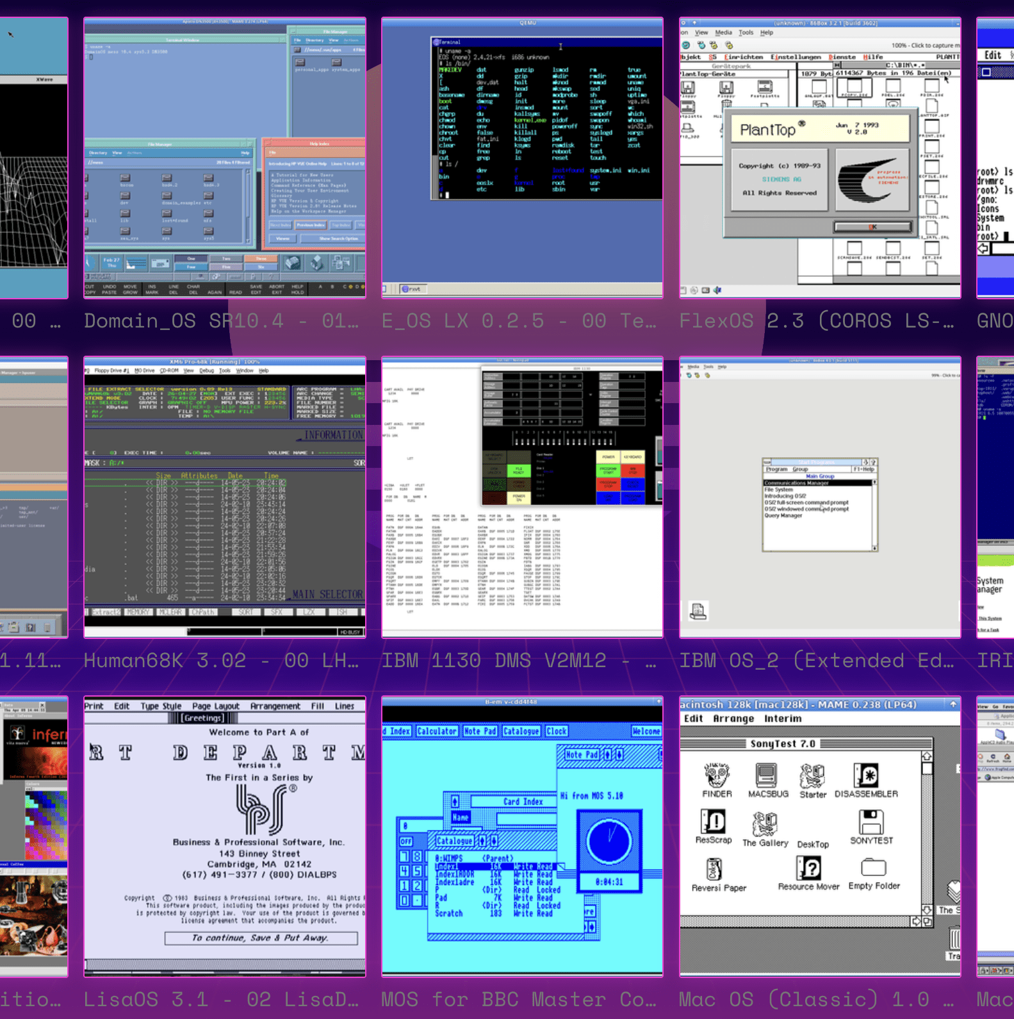The height and width of the screenshot is (1019, 1014).
Task: Select Welcome in the MOS top menu bar
Action: 646,731
